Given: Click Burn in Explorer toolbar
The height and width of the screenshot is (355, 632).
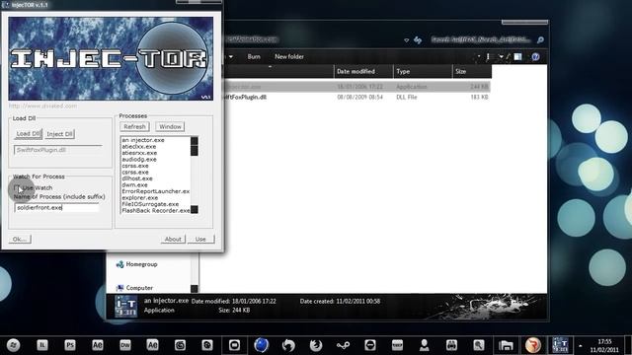Looking at the screenshot, I should [x=254, y=57].
